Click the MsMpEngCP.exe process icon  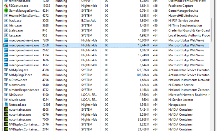click(x=6, y=75)
